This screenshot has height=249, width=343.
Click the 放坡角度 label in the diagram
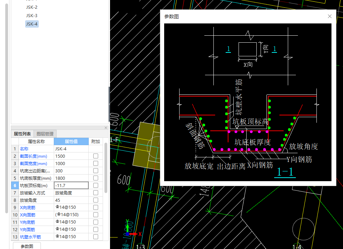304,146
